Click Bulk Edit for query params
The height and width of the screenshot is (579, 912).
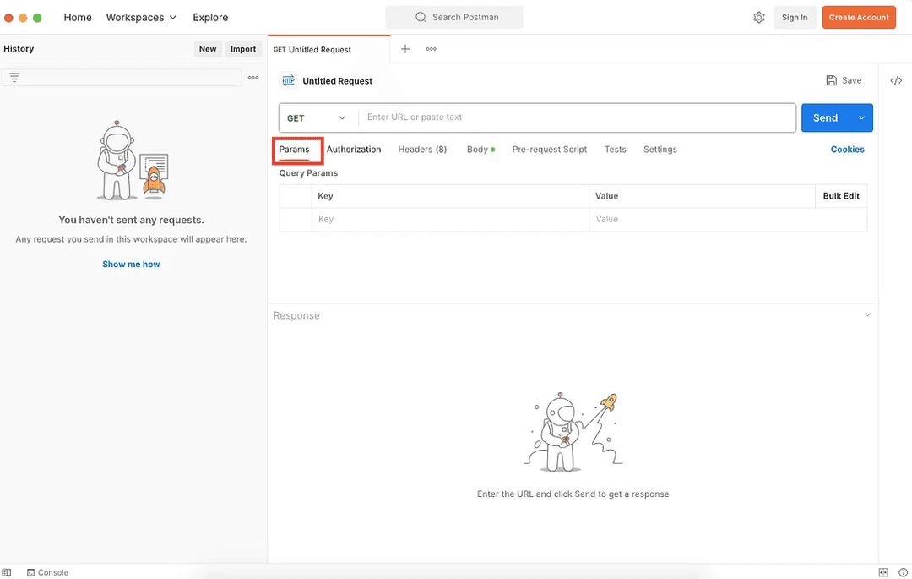[841, 196]
